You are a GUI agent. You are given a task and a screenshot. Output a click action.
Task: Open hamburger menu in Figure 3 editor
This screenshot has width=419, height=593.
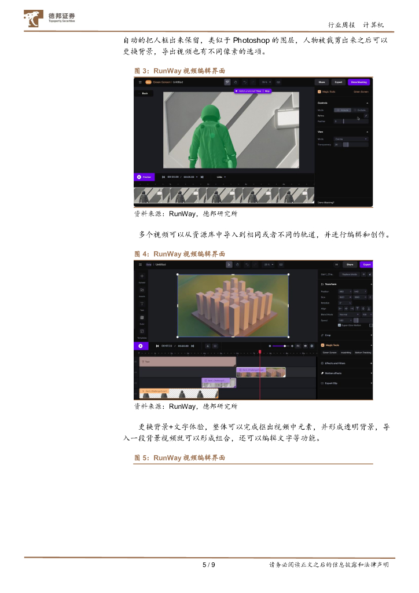(x=140, y=82)
